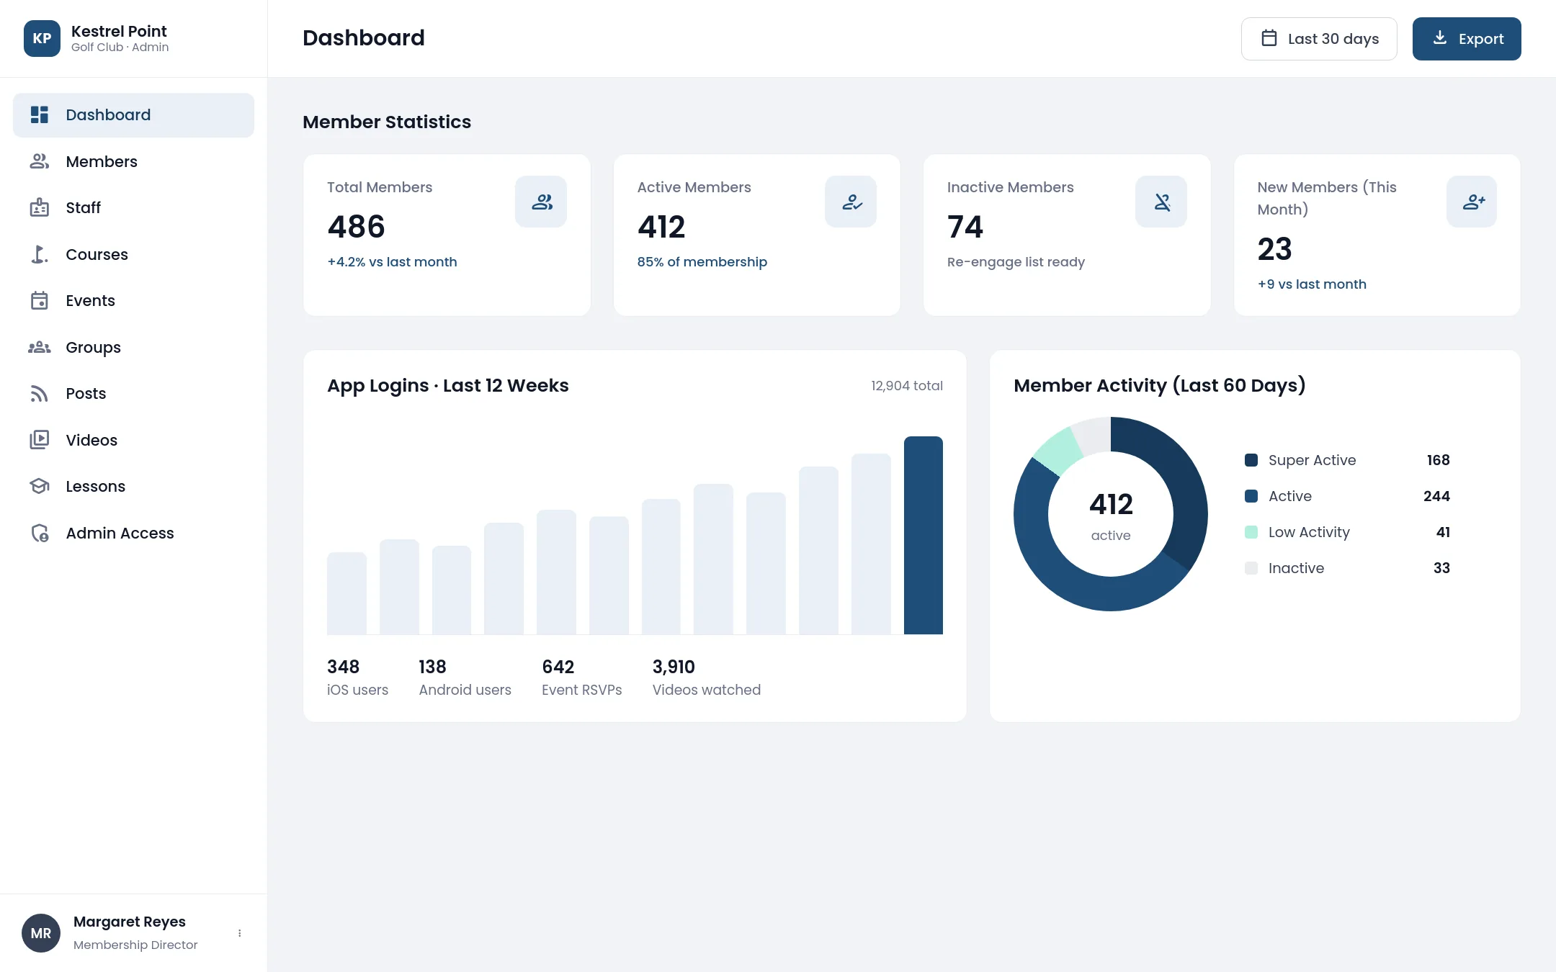This screenshot has width=1556, height=972.
Task: Go to the Staff section
Action: pos(133,208)
